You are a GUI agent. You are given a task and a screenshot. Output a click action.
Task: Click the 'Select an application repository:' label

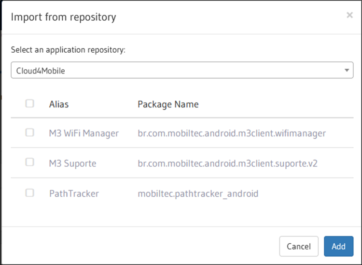click(x=68, y=50)
